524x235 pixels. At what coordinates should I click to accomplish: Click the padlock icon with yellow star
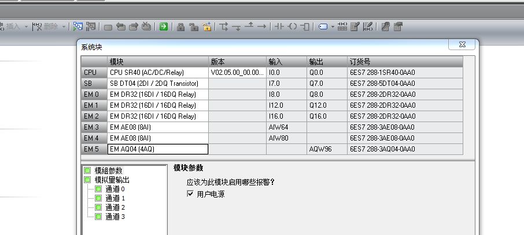(x=206, y=26)
